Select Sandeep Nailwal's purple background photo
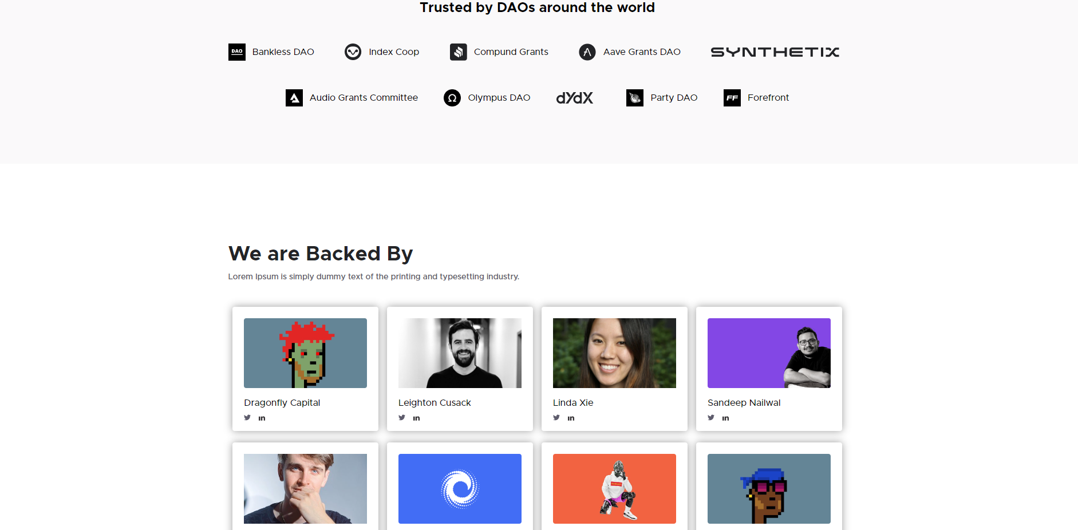Viewport: 1078px width, 530px height. point(769,353)
